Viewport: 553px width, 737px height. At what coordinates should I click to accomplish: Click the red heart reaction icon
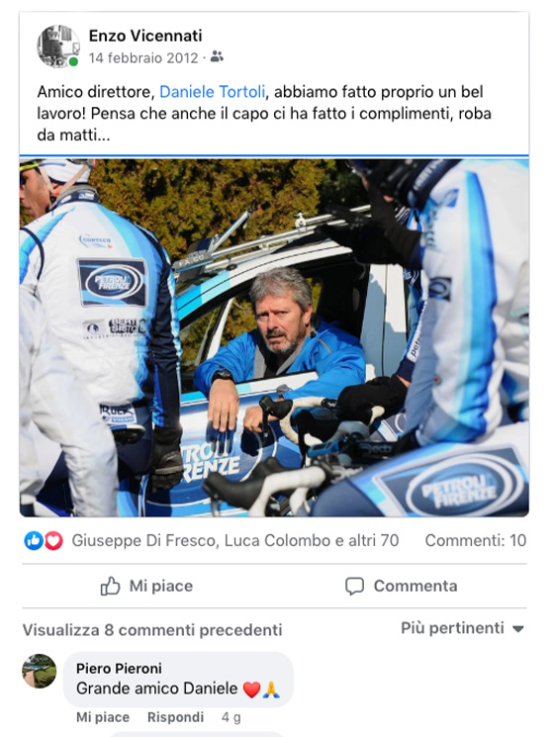[x=53, y=541]
